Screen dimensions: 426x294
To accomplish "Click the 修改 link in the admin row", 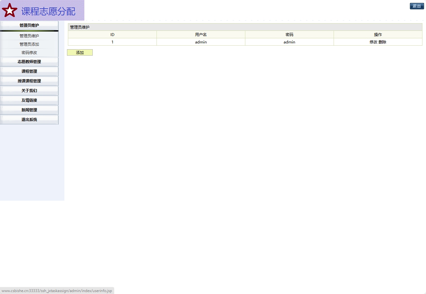I will click(374, 42).
